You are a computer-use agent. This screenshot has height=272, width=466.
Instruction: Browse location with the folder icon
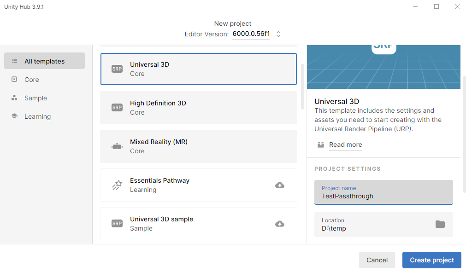[x=440, y=224]
